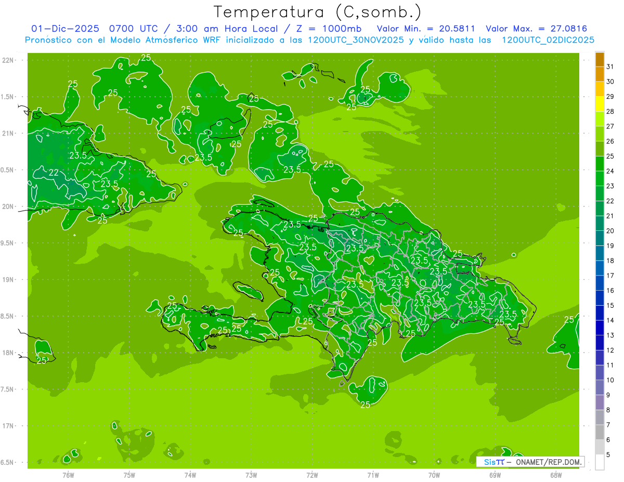
Task: Click the '71W' longitude axis label
Action: coord(373,475)
